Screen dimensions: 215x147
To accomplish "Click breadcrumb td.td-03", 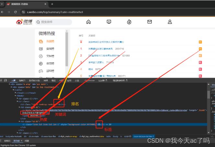I will click(x=128, y=136).
